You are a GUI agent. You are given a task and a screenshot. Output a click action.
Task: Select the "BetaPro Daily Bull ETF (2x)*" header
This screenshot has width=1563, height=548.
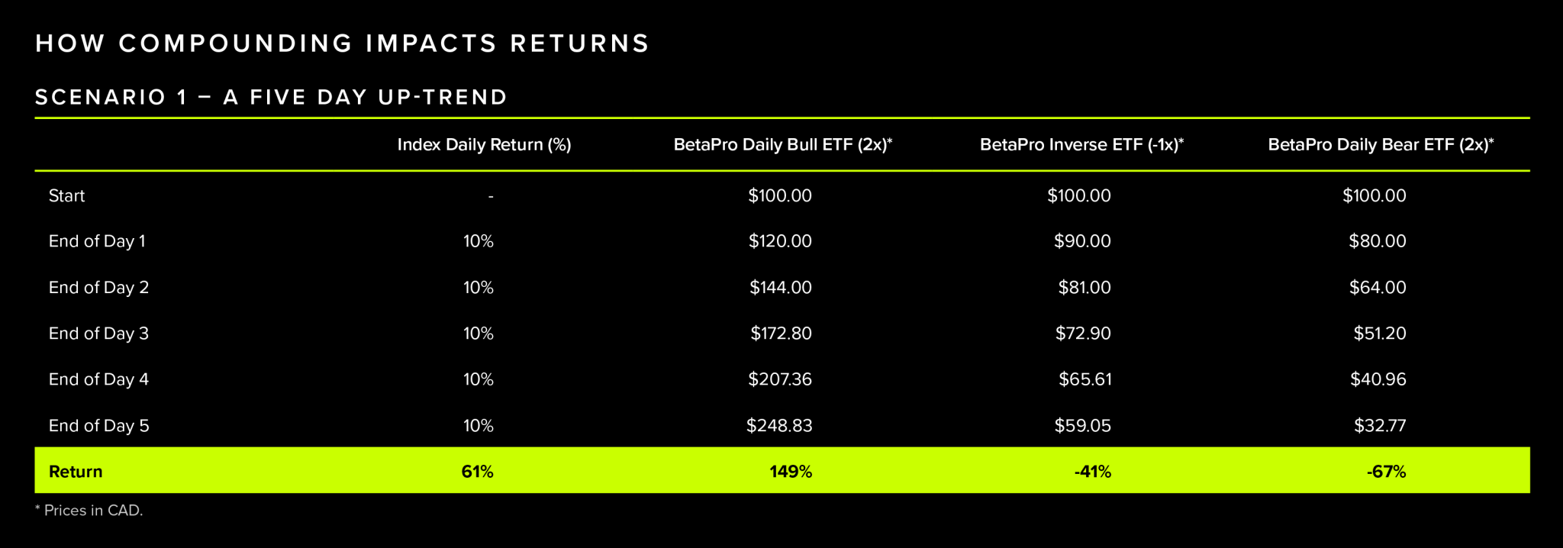pos(782,145)
